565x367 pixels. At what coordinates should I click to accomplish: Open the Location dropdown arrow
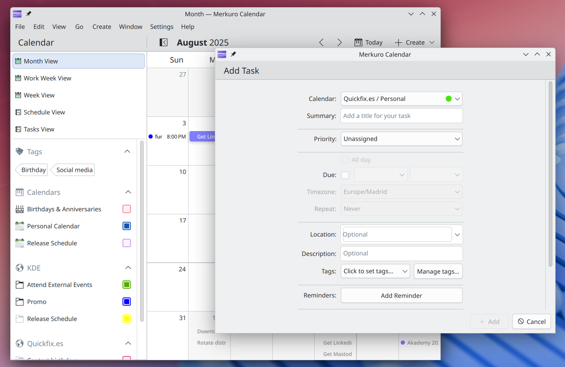[x=457, y=235]
